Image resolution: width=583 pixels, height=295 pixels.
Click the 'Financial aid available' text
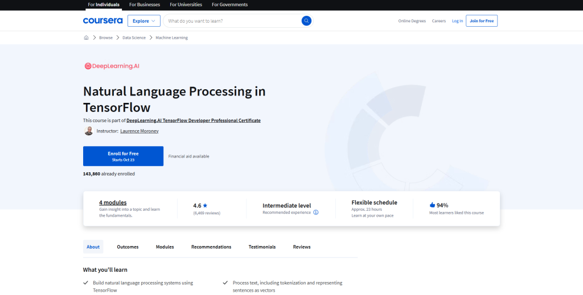[x=189, y=156]
